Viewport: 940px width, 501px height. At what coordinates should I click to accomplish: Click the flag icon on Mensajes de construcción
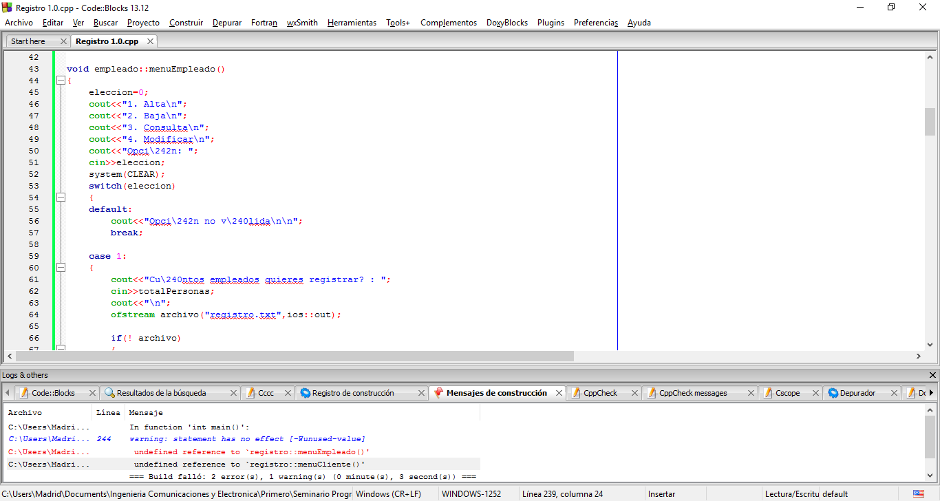click(x=438, y=393)
